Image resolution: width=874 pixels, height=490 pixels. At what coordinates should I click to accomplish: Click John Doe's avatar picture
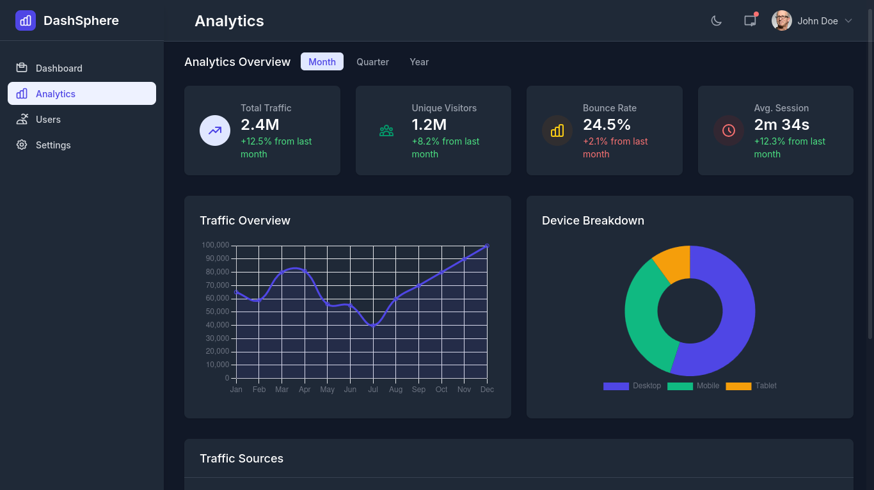(x=782, y=20)
